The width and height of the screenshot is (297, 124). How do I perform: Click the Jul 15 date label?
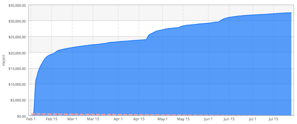pyautogui.click(x=273, y=119)
